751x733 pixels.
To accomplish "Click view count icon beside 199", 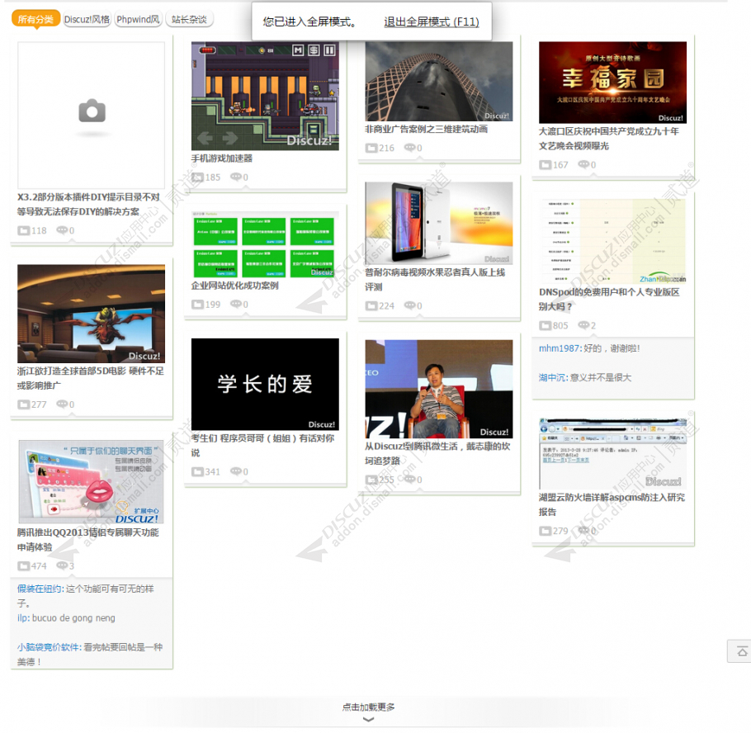I will pyautogui.click(x=197, y=305).
